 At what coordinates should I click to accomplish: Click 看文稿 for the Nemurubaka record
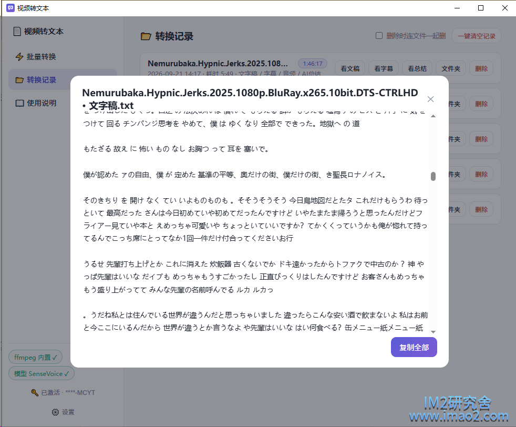350,68
